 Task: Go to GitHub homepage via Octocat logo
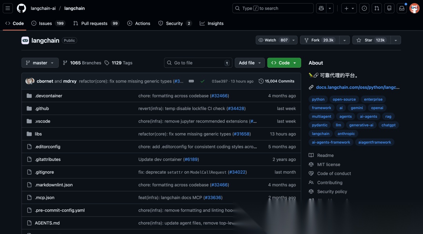pyautogui.click(x=21, y=8)
